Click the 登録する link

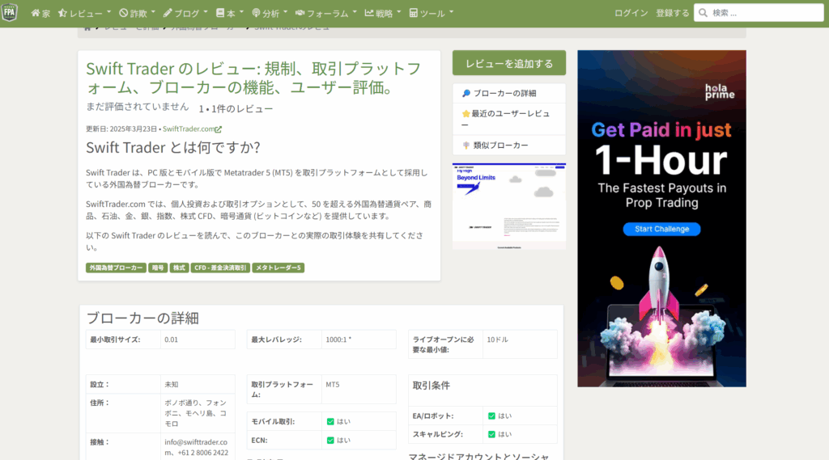673,13
